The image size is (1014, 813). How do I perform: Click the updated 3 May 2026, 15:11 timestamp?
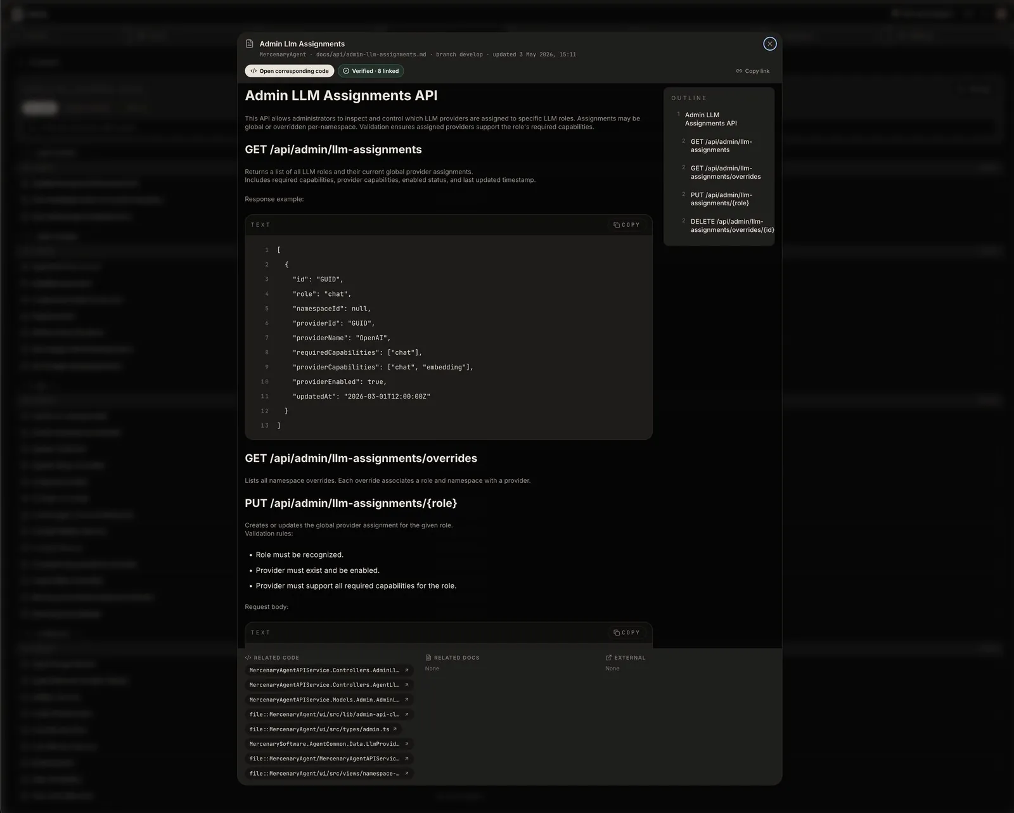click(534, 54)
